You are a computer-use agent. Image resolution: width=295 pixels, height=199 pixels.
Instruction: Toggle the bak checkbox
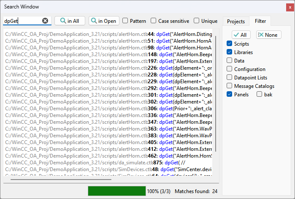point(260,95)
